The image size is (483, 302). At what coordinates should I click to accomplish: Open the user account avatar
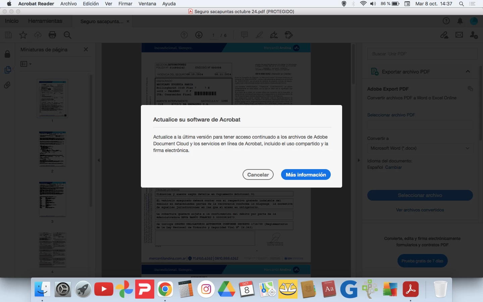tap(474, 21)
